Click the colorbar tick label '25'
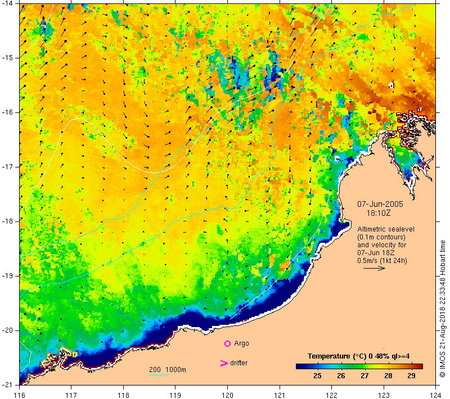 [317, 376]
